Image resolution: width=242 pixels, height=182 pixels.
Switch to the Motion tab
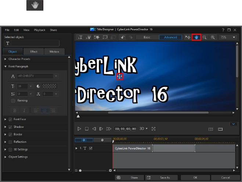[x=54, y=52]
